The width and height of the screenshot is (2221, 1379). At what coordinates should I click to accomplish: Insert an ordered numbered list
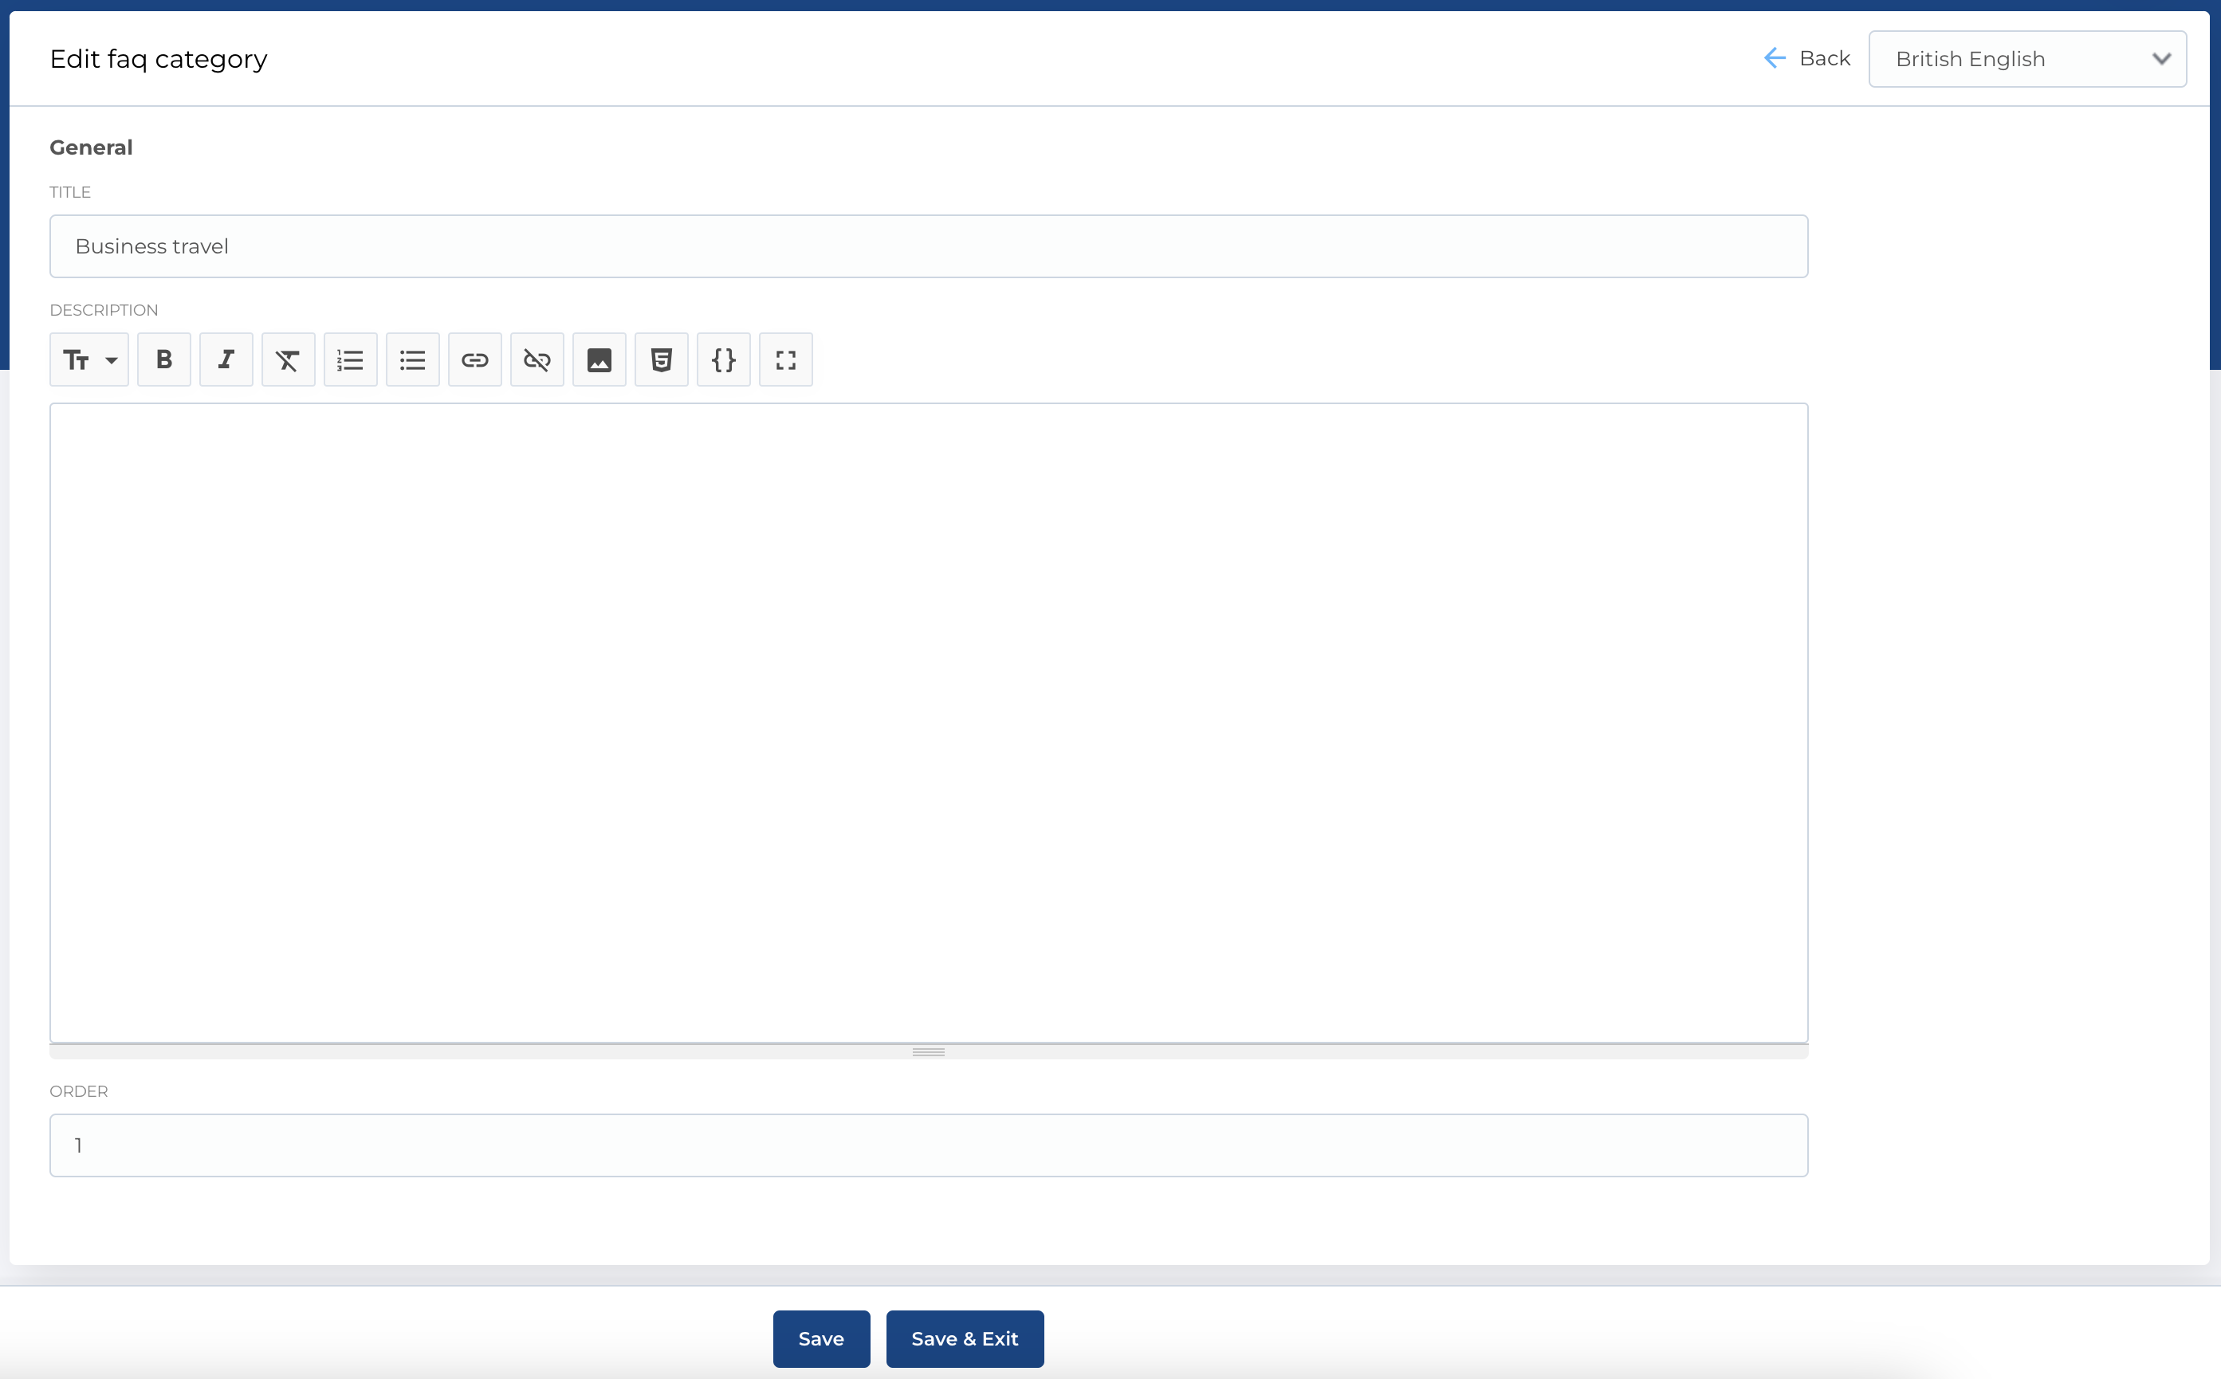(350, 359)
